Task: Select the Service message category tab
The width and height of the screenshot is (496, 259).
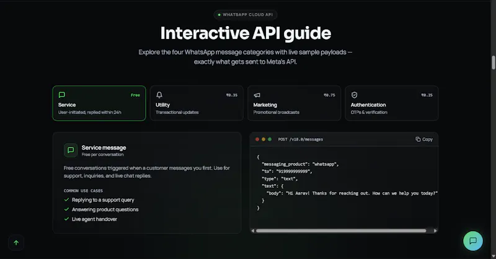Action: 99,103
